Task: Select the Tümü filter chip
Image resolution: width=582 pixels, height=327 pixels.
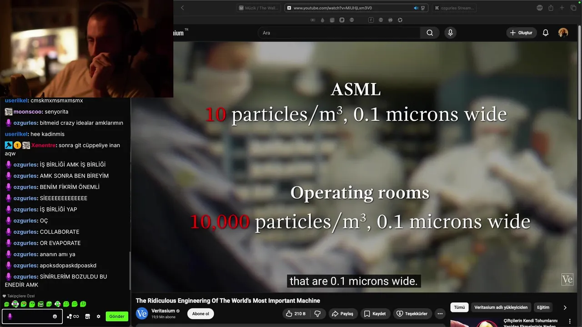Action: (459, 307)
